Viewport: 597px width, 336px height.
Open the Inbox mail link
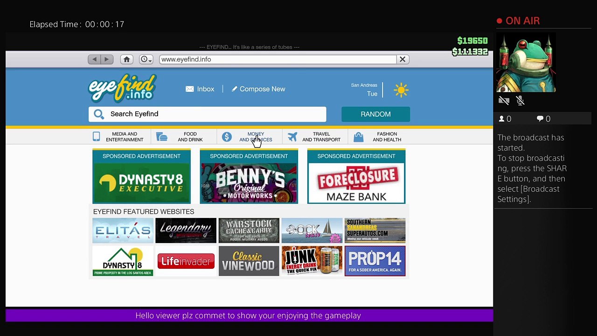[200, 89]
